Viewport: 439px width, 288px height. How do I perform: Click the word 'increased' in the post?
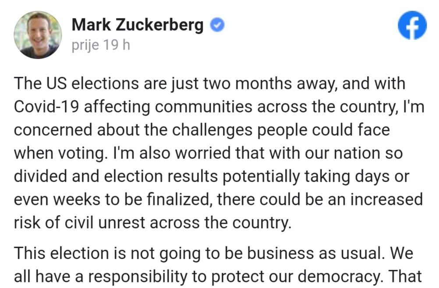[x=387, y=200]
